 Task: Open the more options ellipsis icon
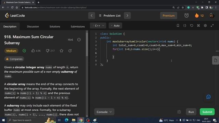(x=79, y=40)
